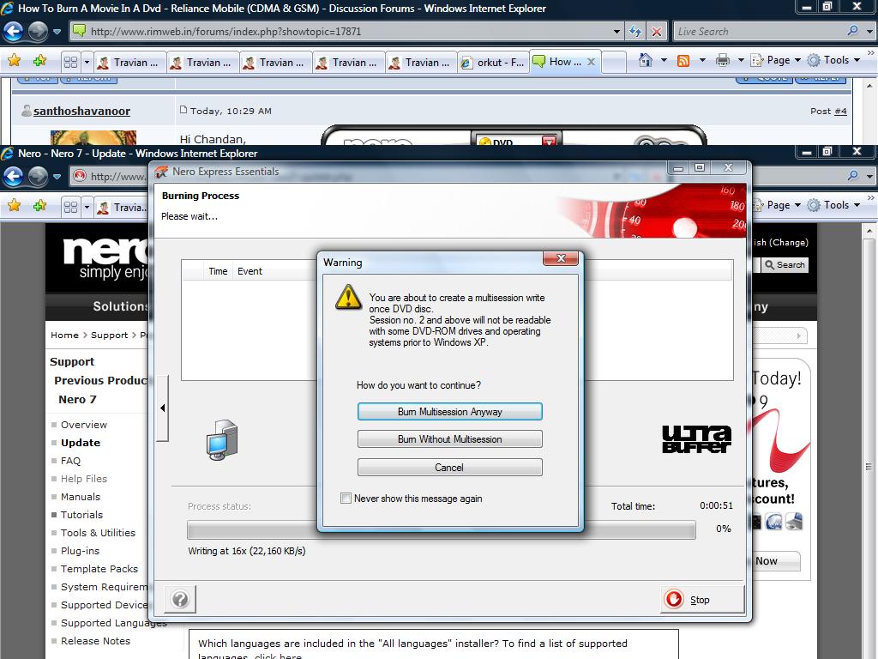Stop the Nero burning process

pos(702,600)
